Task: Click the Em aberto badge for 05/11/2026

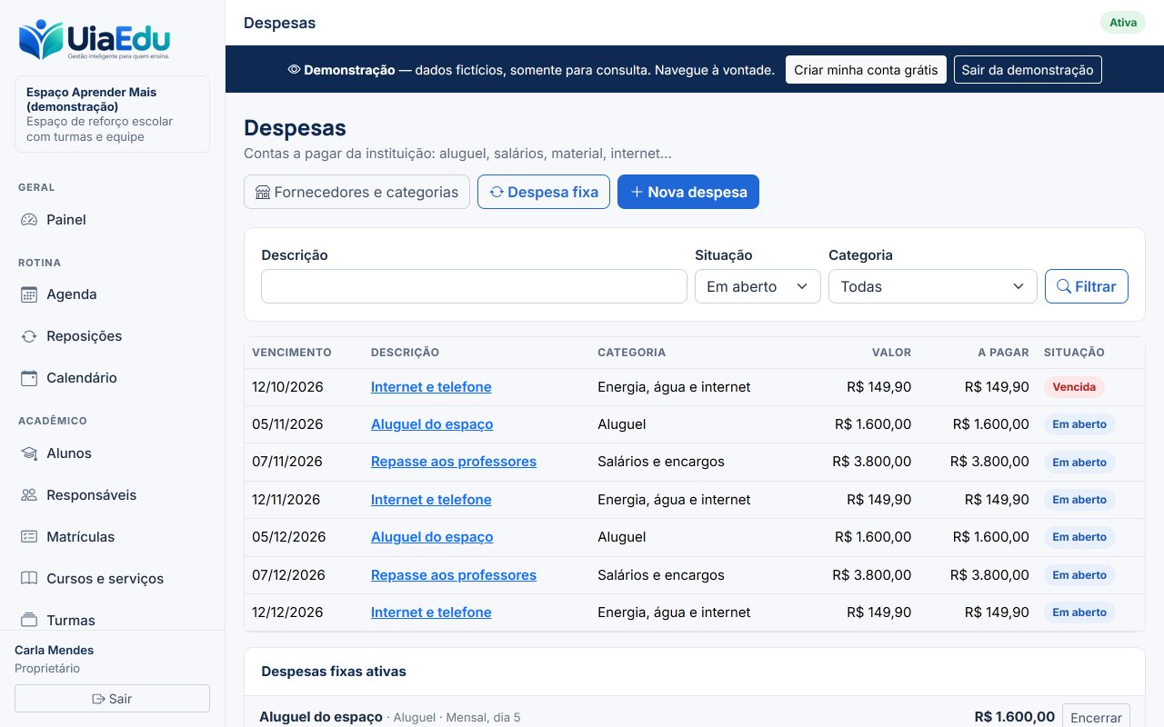Action: point(1079,424)
